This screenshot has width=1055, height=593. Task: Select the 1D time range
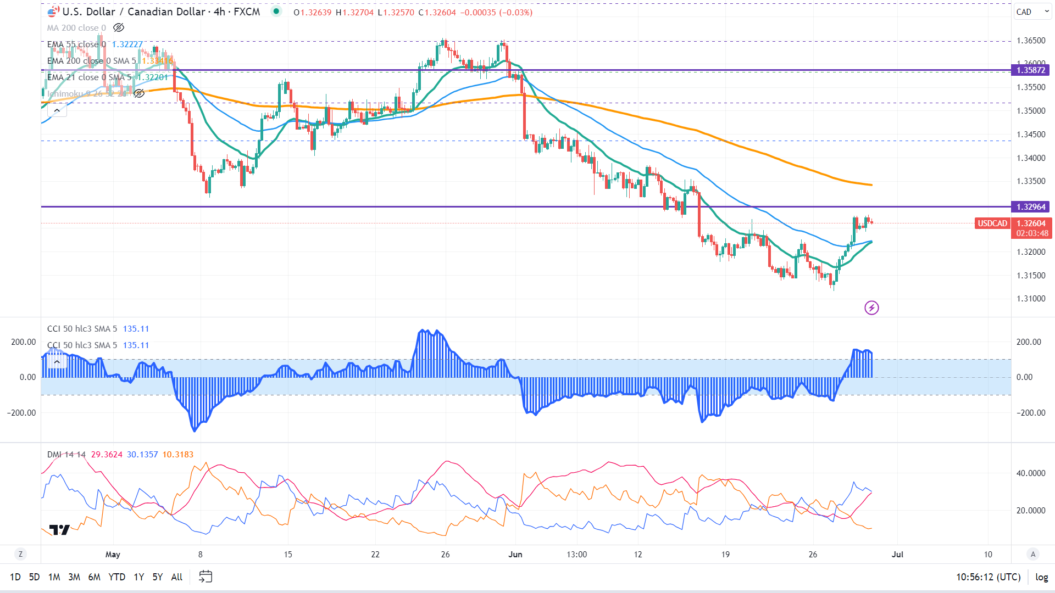[15, 577]
